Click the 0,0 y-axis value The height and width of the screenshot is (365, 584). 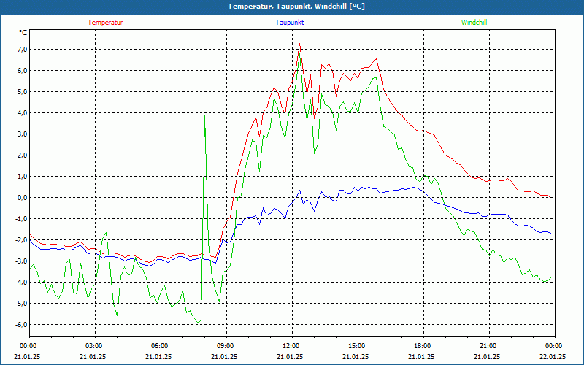click(22, 197)
